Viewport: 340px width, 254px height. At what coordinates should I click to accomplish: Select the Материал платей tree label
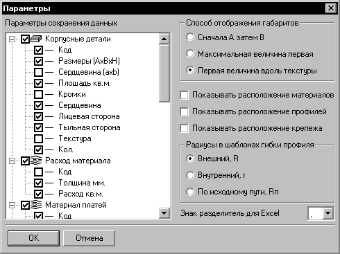76,205
